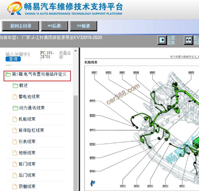Expand 第5篇 电气布置与接插件定义 chapter

(39, 74)
